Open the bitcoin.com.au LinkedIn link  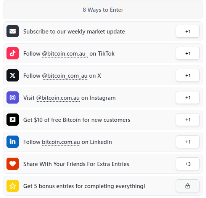click(x=61, y=142)
